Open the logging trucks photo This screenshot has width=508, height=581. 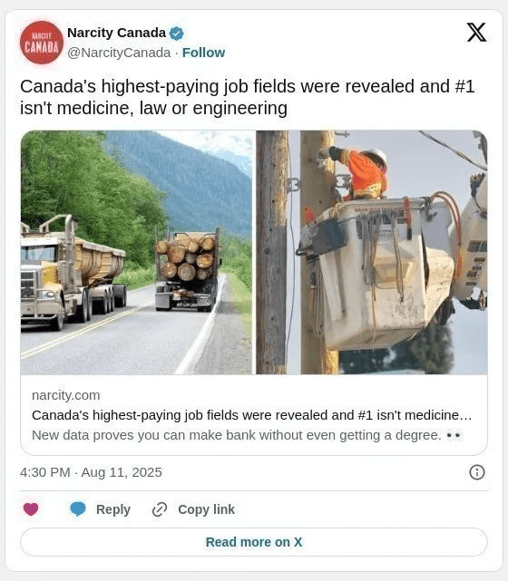click(x=136, y=252)
